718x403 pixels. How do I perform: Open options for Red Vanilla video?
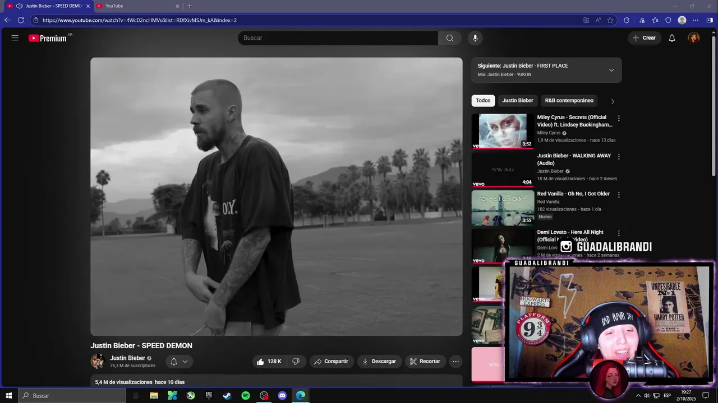click(619, 195)
